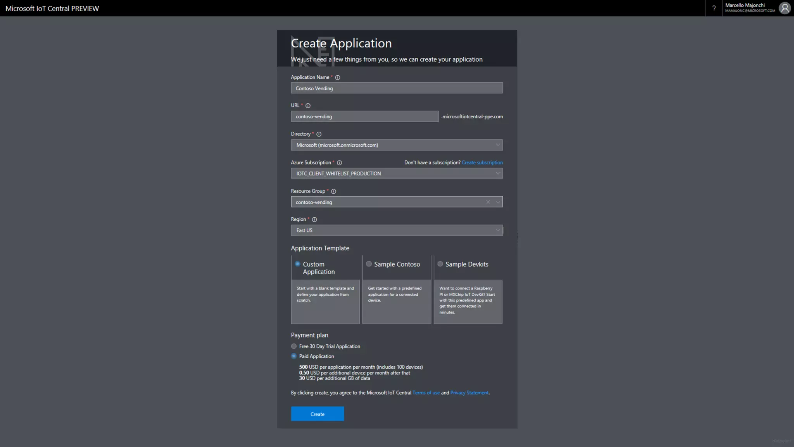
Task: Clear Resource Group with the X icon
Action: tap(488, 202)
